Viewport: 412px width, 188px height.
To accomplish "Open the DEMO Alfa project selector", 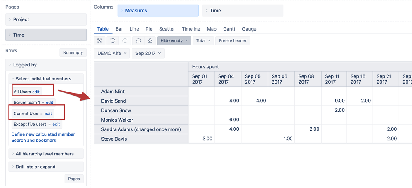I will click(112, 53).
